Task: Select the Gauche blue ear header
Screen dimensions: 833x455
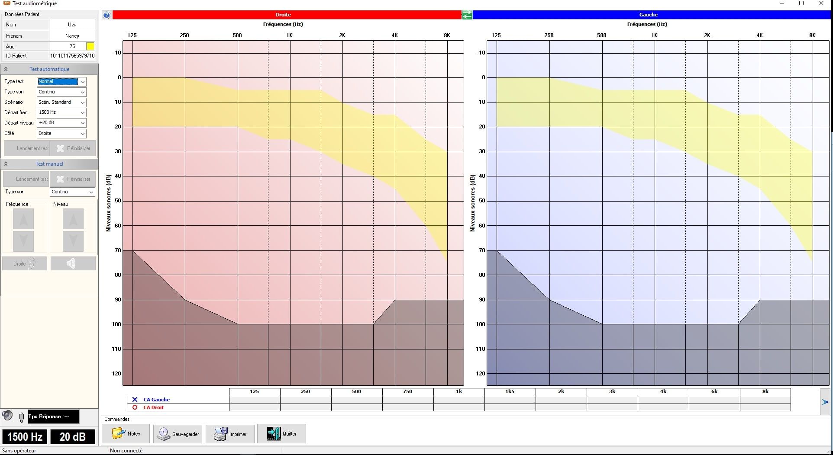Action: click(648, 15)
